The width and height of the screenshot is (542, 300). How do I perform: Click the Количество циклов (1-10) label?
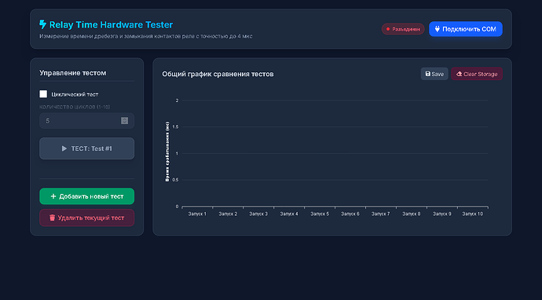[x=75, y=107]
